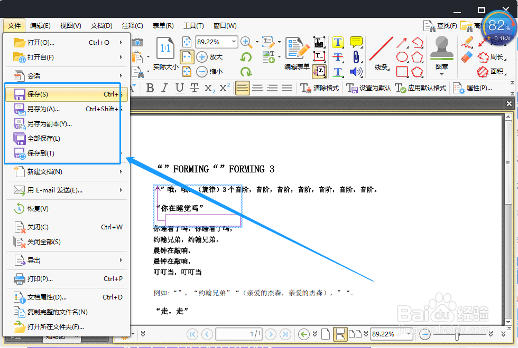Click the snapshot camera tool icon

point(137,42)
